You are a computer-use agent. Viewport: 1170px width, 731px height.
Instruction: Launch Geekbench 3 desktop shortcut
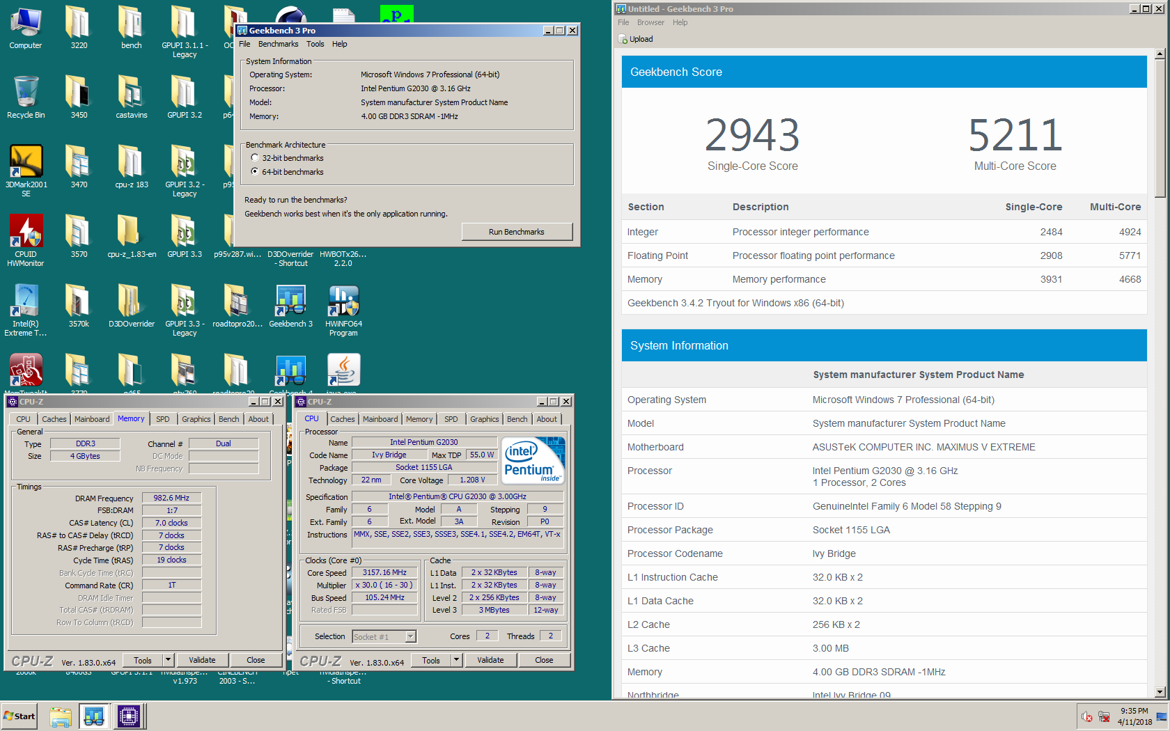click(290, 306)
